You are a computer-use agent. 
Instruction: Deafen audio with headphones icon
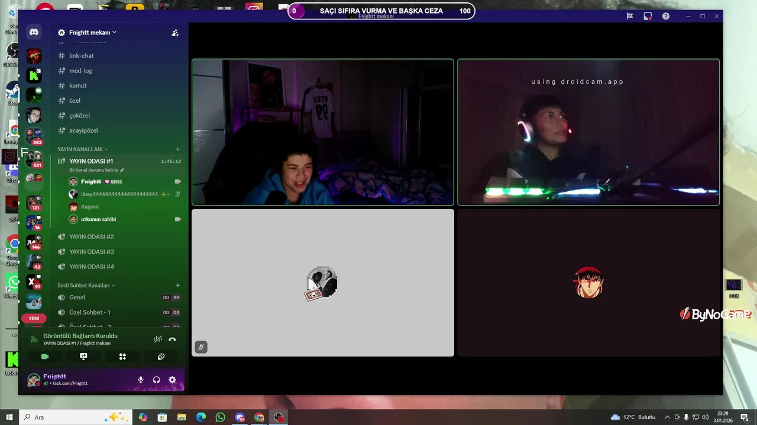pos(157,380)
